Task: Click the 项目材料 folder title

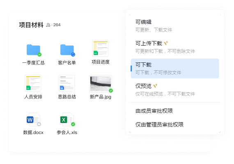Action: 31,25
